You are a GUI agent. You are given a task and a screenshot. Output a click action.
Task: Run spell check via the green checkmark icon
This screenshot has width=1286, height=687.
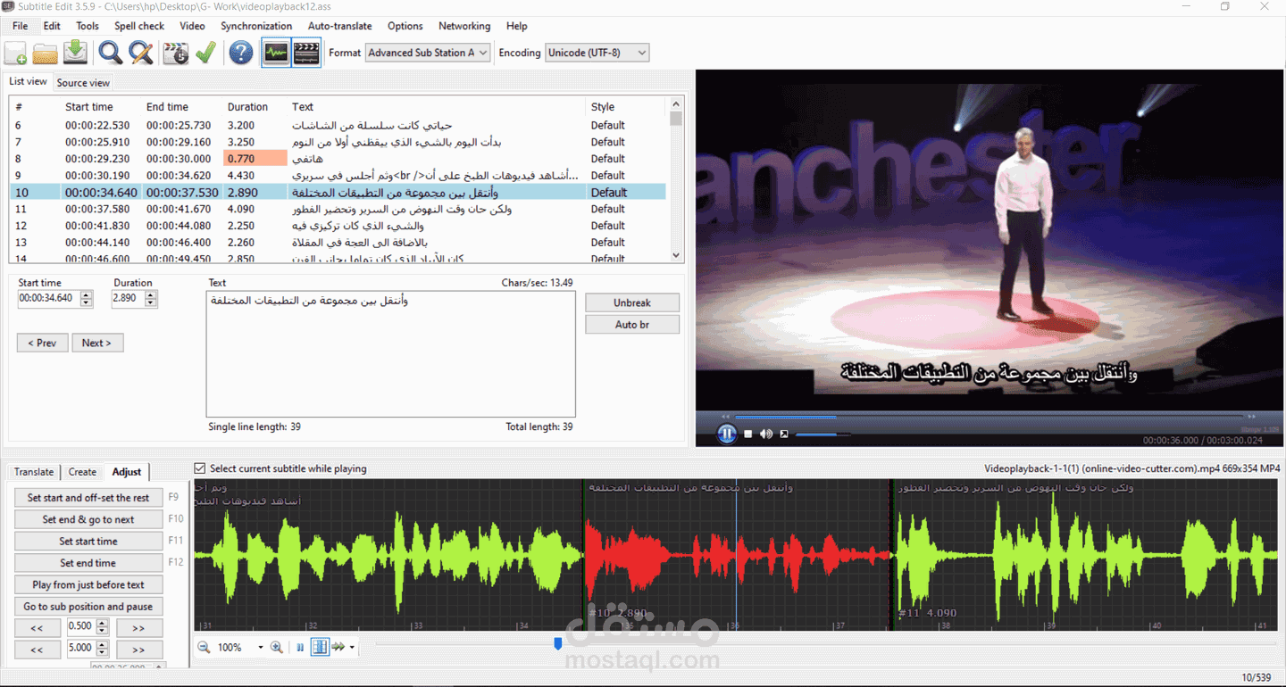[205, 53]
